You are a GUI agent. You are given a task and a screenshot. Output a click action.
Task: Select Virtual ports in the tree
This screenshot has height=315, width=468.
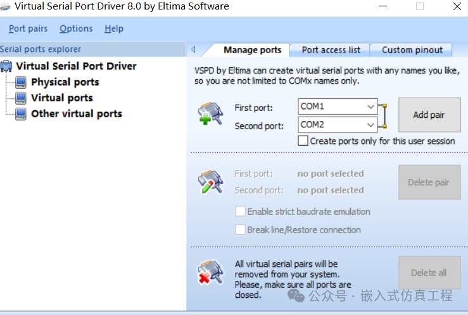[62, 98]
